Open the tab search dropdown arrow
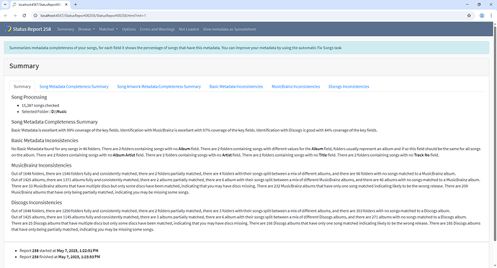This screenshot has width=497, height=268. click(x=5, y=4)
